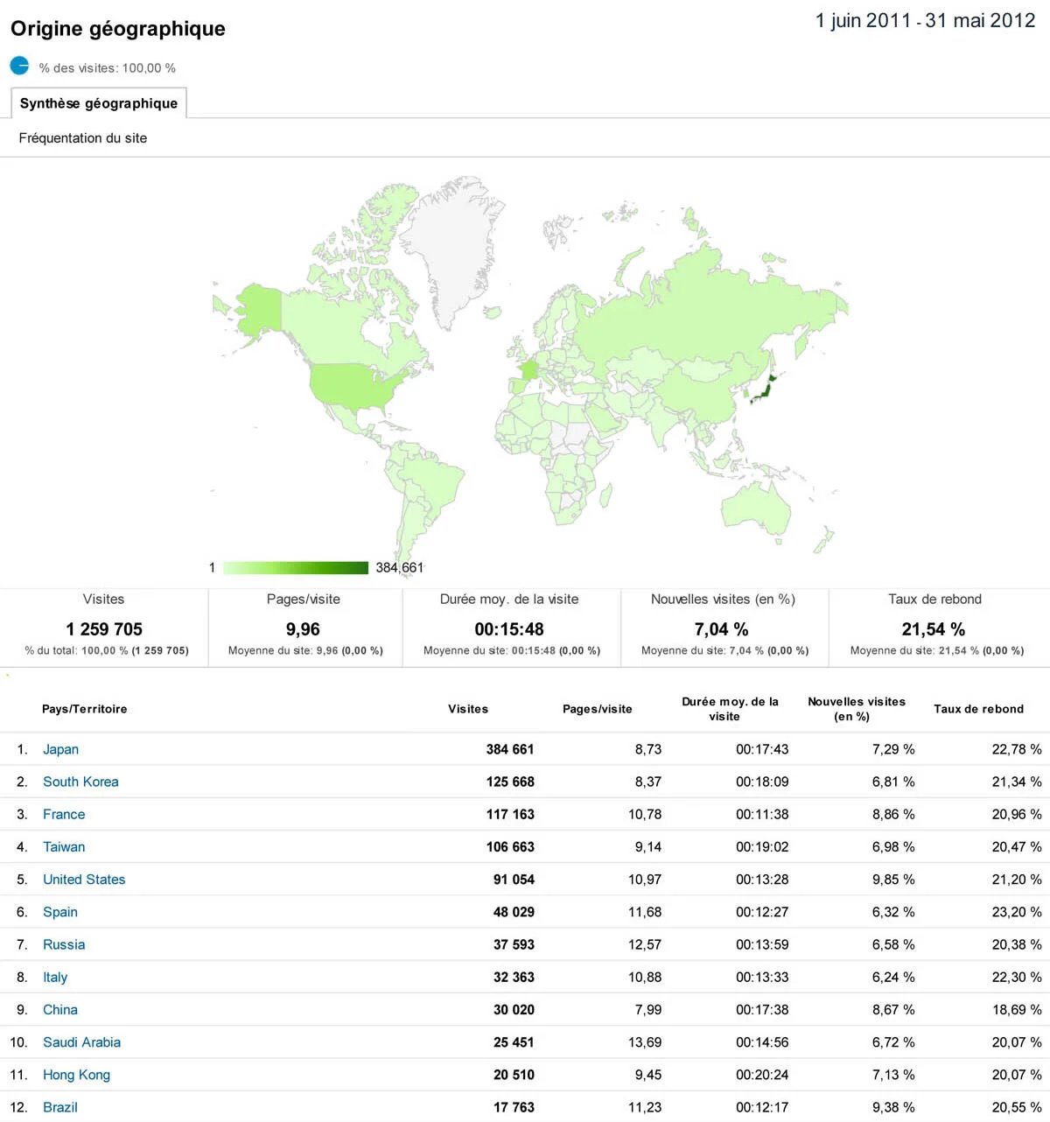Open the 'Fréquentation du site' section
This screenshot has height=1122, width=1050.
(82, 137)
